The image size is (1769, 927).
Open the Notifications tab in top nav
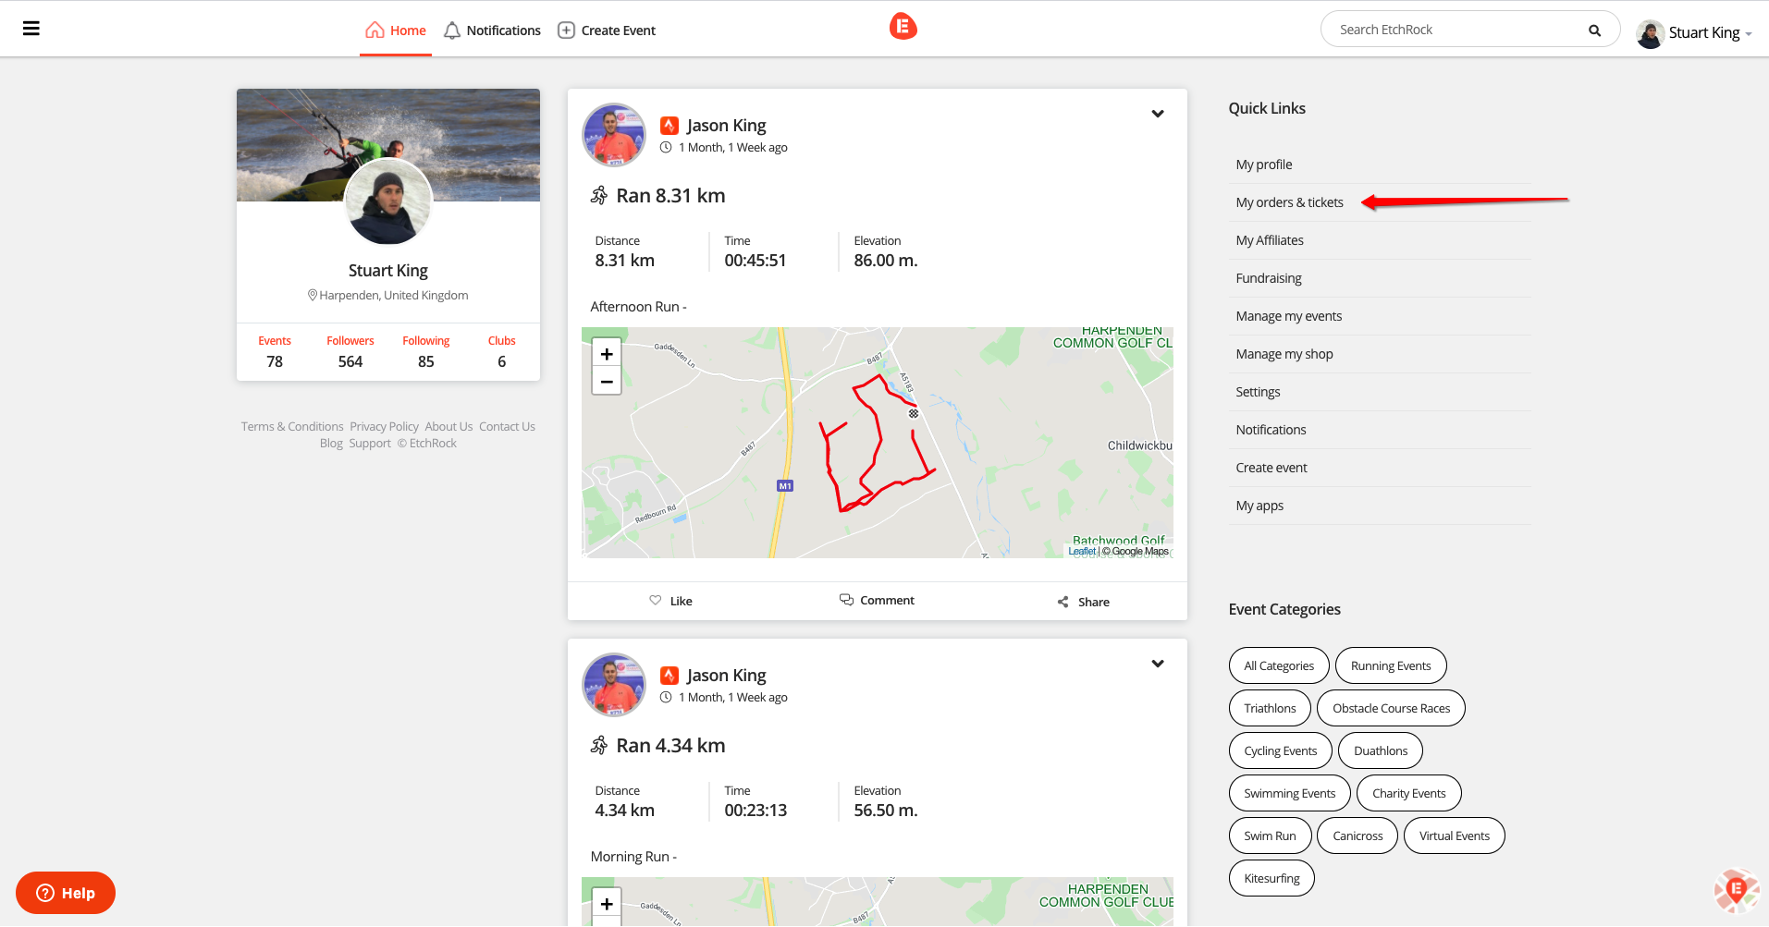tap(492, 30)
